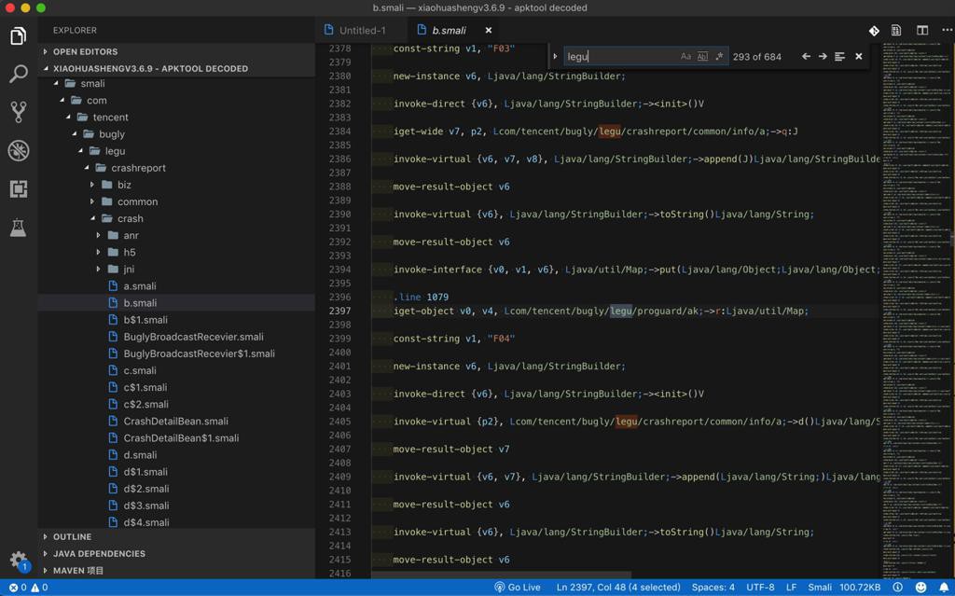This screenshot has height=596, width=955.
Task: Toggle Match Case in find widget
Action: coord(685,56)
